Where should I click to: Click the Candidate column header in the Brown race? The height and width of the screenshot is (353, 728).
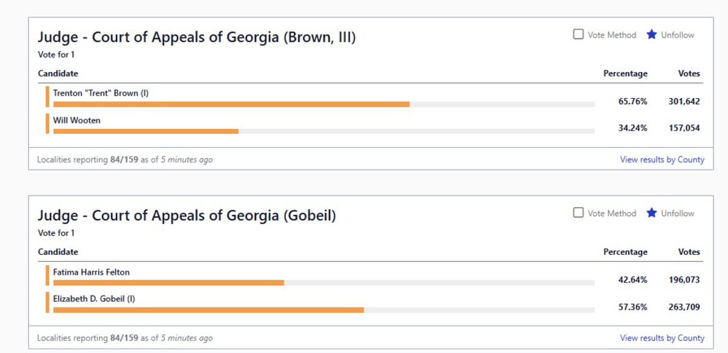tap(58, 74)
